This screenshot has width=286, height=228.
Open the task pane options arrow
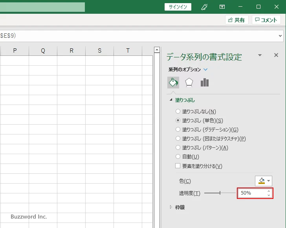click(260, 55)
